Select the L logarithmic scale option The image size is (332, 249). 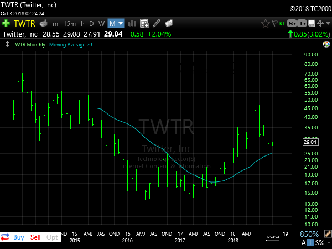pyautogui.click(x=310, y=243)
